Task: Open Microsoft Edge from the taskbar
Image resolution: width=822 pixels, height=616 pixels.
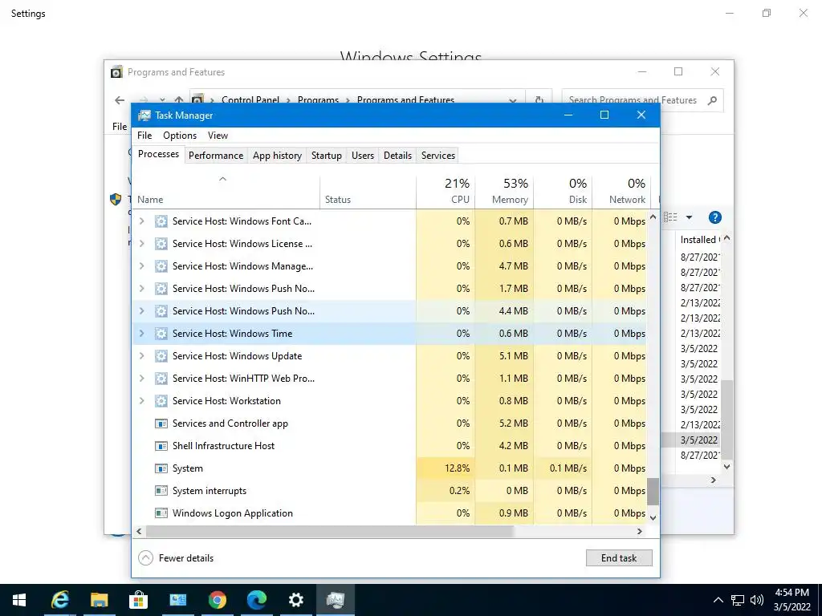Action: tap(256, 600)
